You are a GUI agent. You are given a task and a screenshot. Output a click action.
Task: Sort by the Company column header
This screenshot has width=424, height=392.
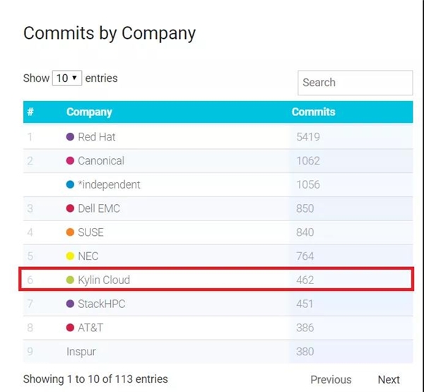pyautogui.click(x=89, y=112)
